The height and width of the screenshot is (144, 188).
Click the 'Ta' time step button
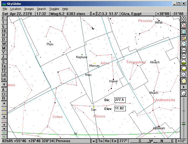click(x=4, y=66)
